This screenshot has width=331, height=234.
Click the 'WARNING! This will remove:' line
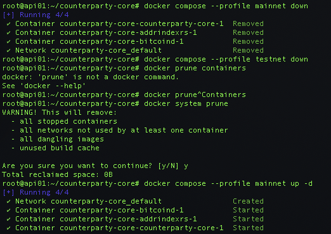[x=60, y=113]
